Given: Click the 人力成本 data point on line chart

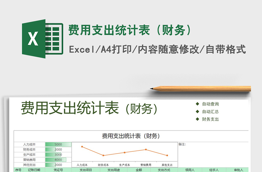Looking at the screenshot, I should [82, 146].
